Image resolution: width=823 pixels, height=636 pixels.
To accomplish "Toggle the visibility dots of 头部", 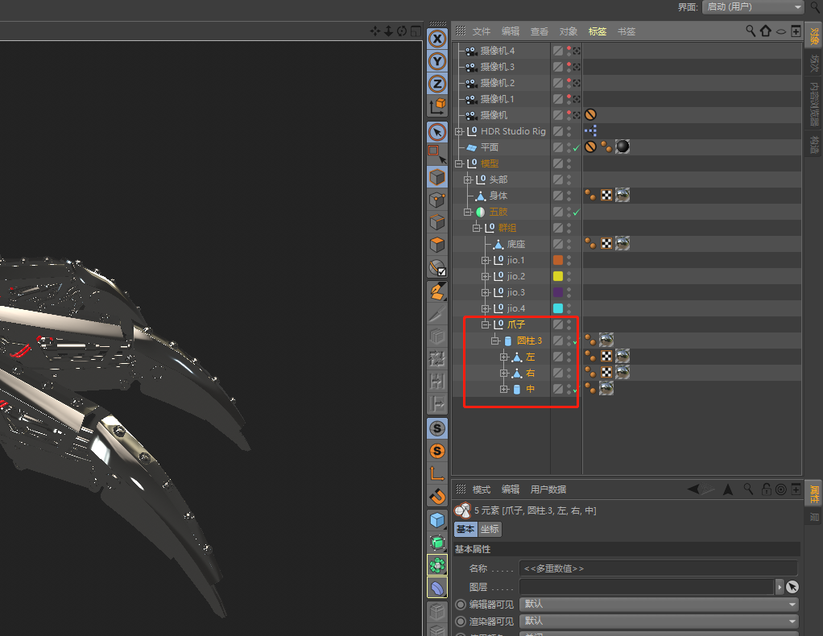I will (569, 180).
